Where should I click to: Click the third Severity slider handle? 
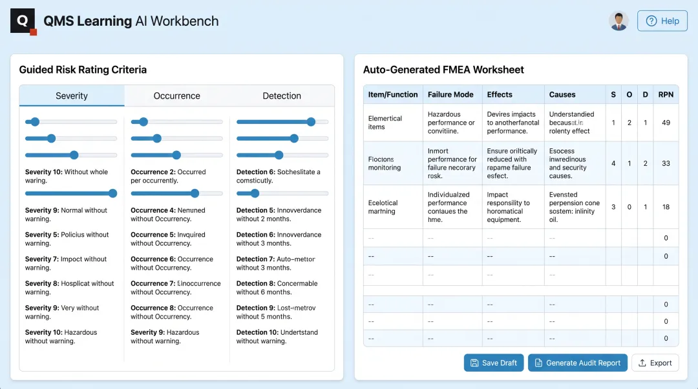[x=74, y=155]
